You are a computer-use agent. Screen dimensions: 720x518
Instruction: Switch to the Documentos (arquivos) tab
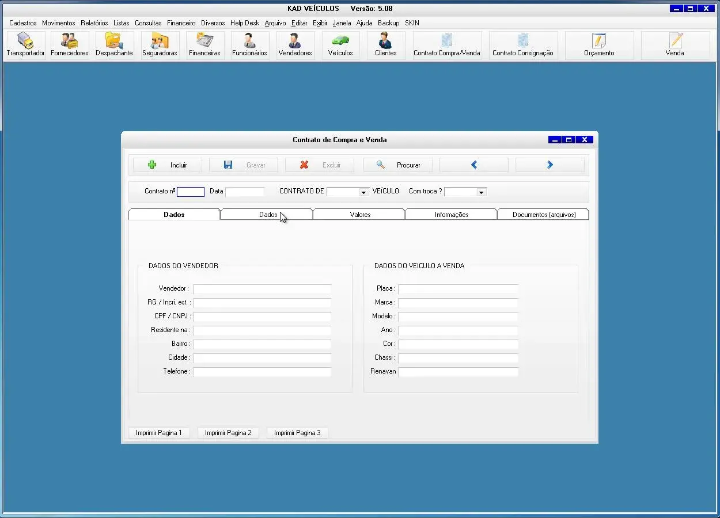pos(544,215)
